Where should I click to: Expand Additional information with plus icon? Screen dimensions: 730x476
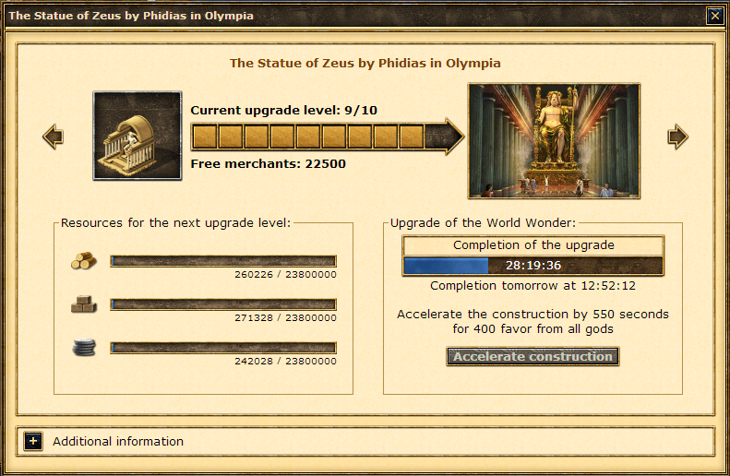(33, 441)
